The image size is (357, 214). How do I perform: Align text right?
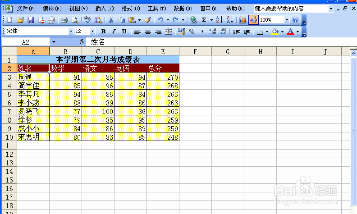(158, 32)
